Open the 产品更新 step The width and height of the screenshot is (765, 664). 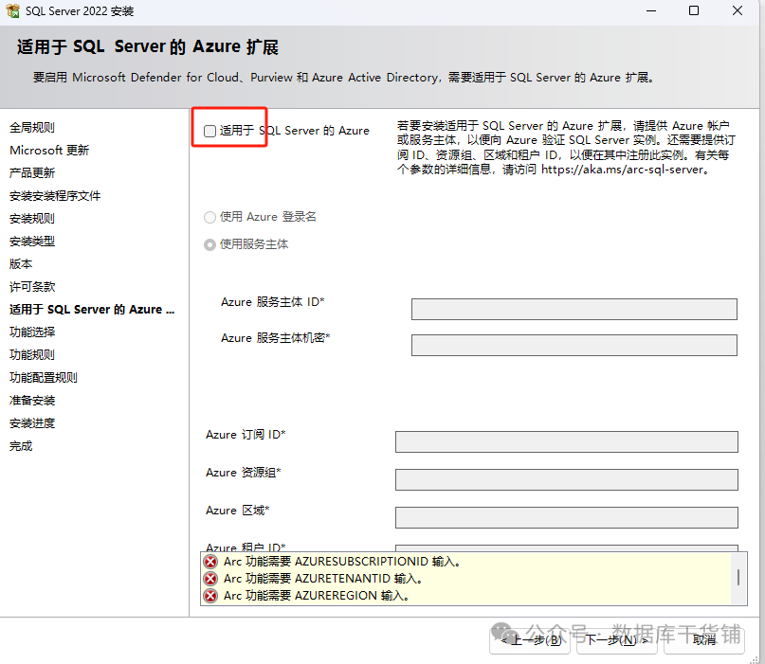pyautogui.click(x=32, y=173)
